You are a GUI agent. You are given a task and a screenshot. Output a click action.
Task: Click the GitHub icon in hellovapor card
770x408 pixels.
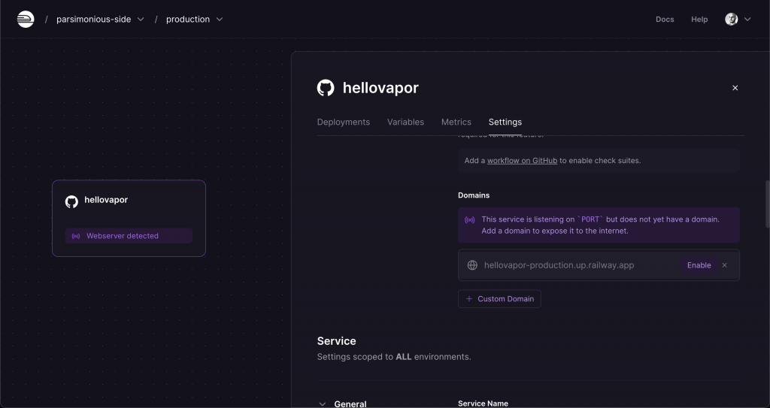[71, 201]
